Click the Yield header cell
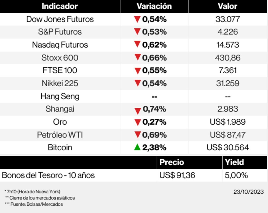Screen dimensions: 268x213 (234, 162)
